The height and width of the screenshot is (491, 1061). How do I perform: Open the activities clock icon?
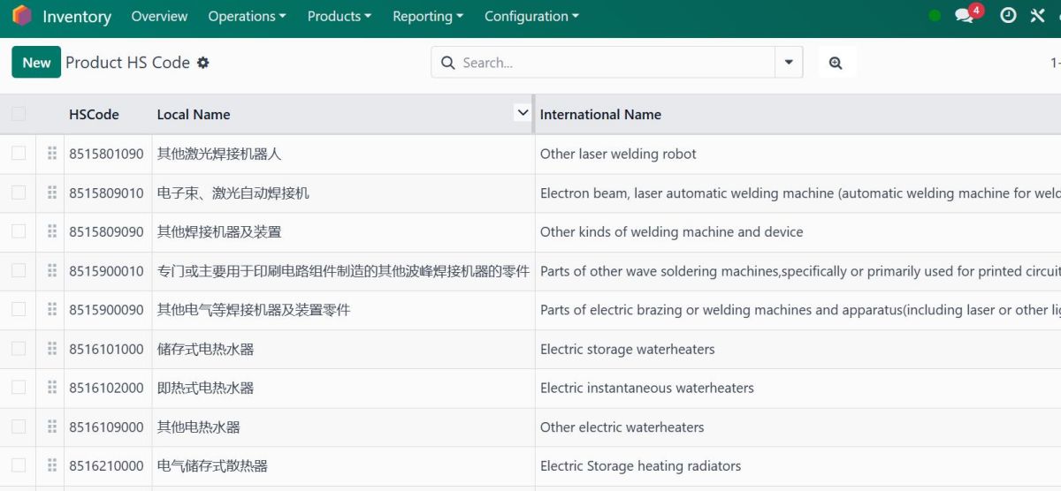click(1008, 16)
